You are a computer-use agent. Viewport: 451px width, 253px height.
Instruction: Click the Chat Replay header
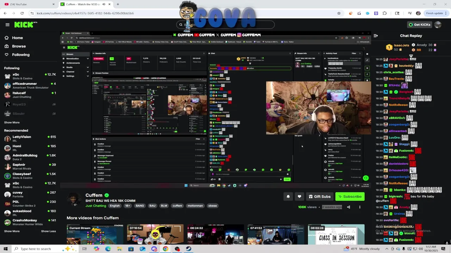pyautogui.click(x=411, y=36)
